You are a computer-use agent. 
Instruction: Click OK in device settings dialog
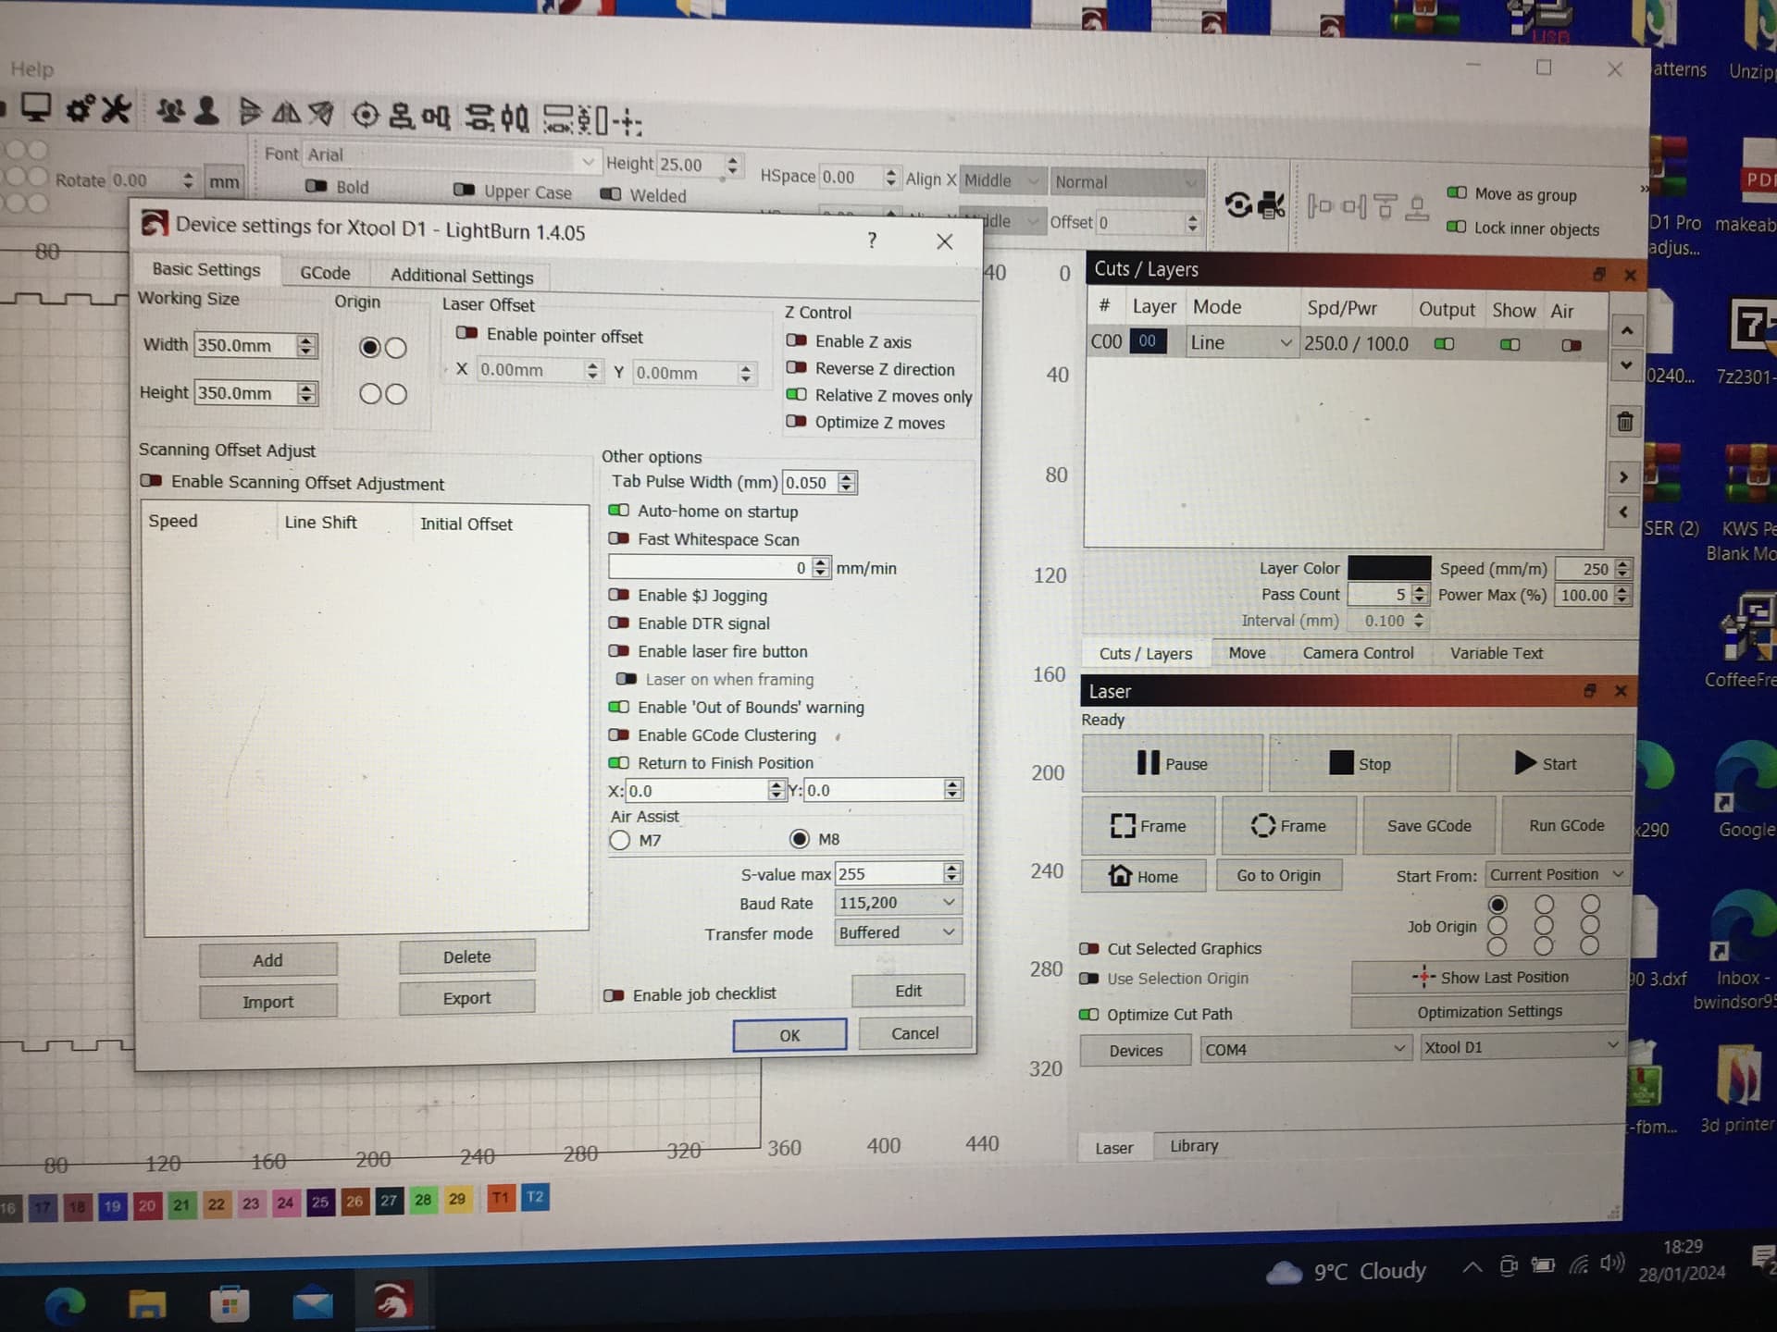pos(789,1035)
